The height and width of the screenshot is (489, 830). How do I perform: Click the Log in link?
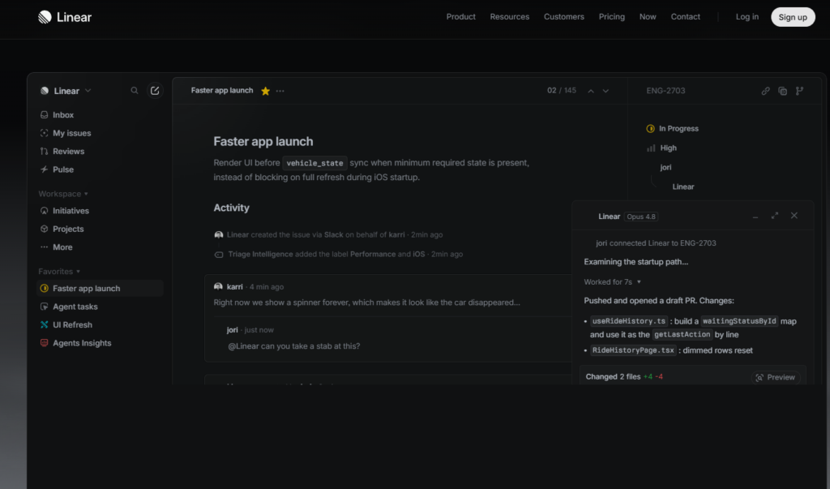747,17
